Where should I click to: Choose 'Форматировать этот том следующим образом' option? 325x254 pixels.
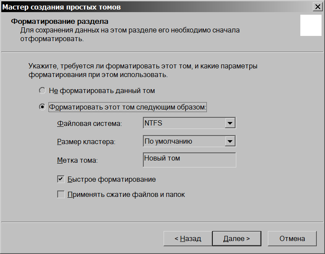click(42, 107)
